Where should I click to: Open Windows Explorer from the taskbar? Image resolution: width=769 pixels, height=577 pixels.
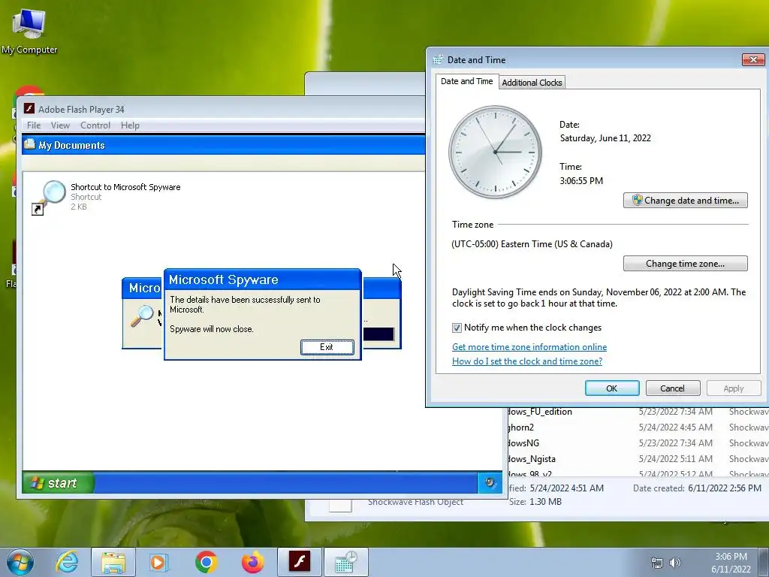pyautogui.click(x=113, y=562)
